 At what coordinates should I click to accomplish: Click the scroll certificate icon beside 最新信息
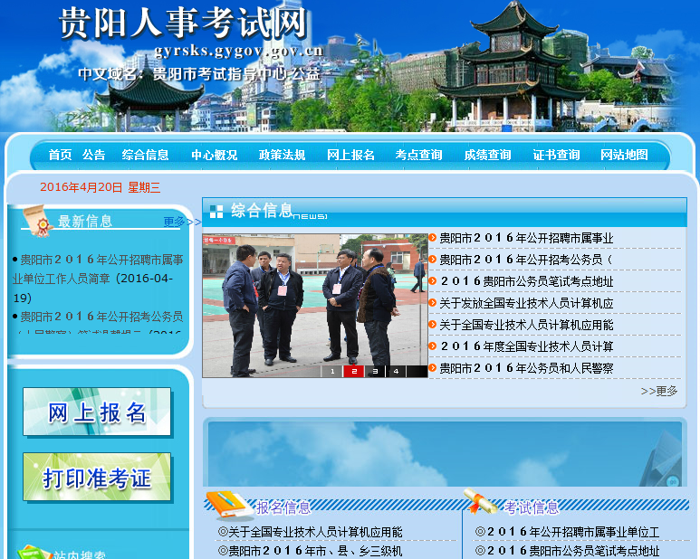37,220
